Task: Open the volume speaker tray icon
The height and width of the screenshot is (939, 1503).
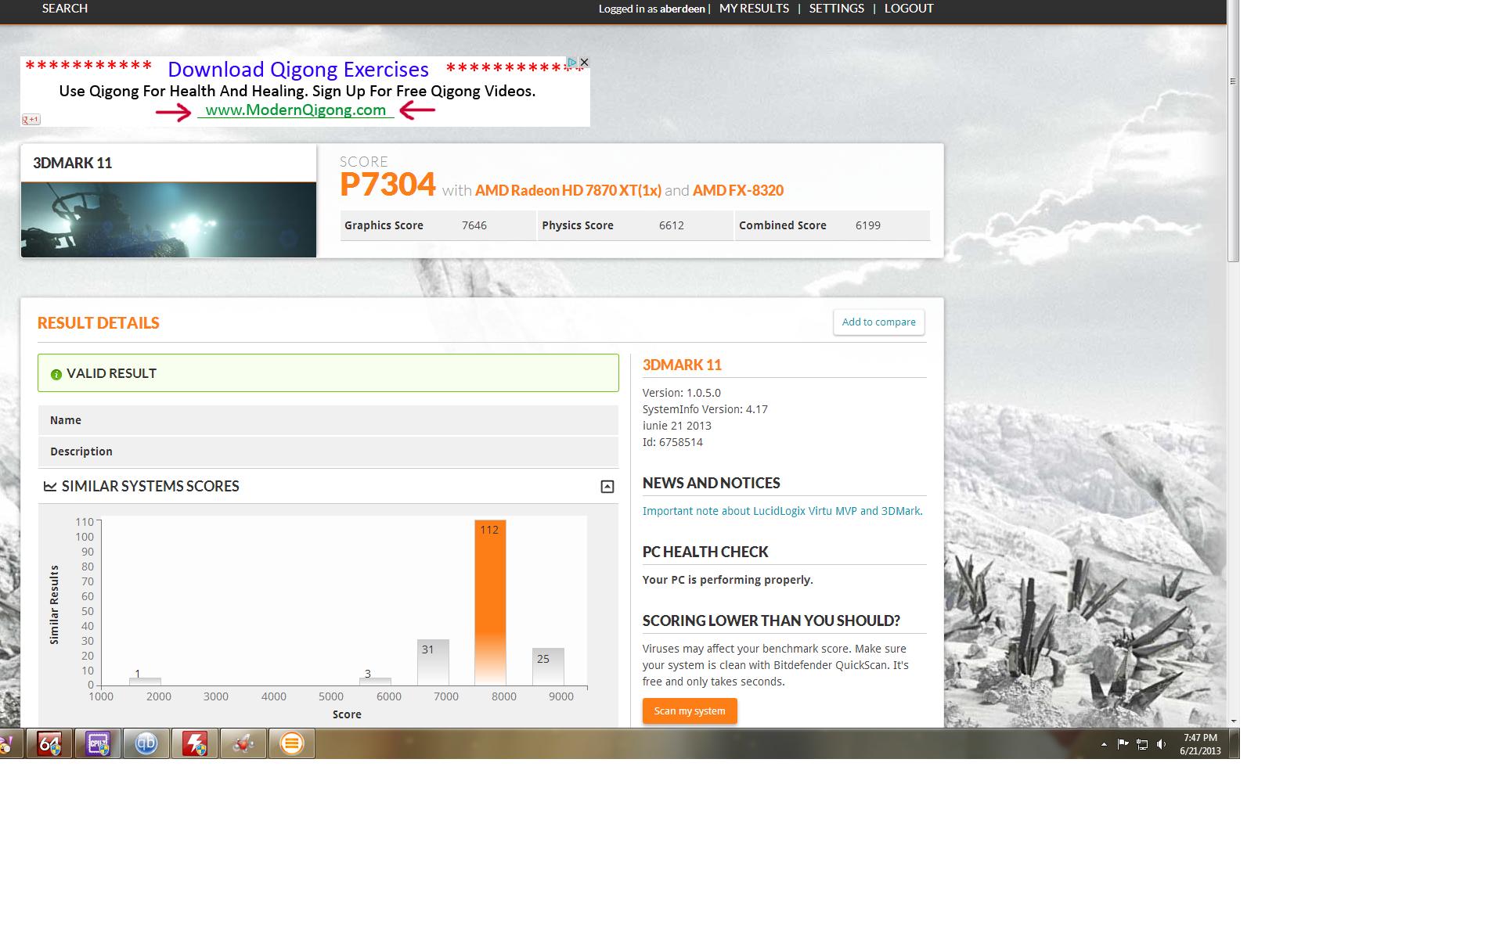Action: click(1162, 744)
